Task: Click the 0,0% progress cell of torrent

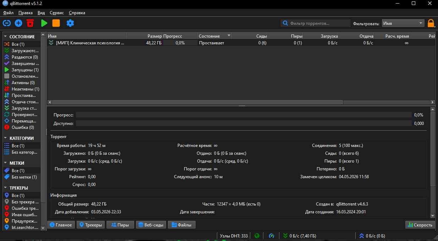Action: [x=180, y=43]
